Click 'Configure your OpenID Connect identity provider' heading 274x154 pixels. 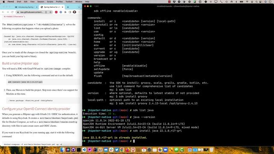[x=36, y=109]
